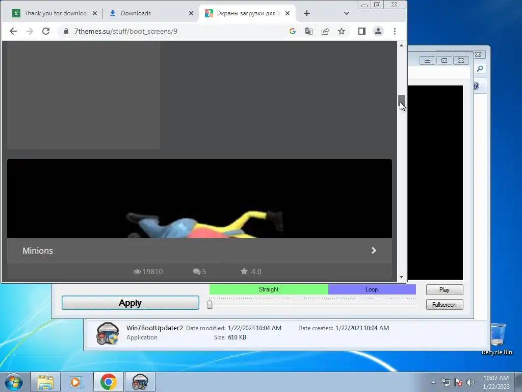Show hidden tray icons arrow

[433, 382]
